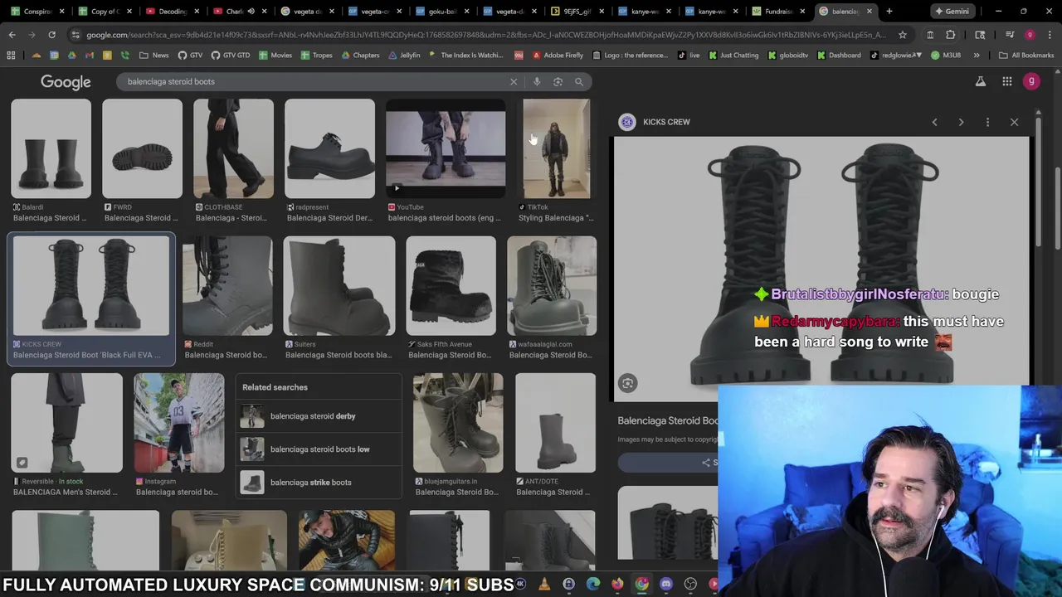Open the ANT/DOTE boot result
The width and height of the screenshot is (1062, 597).
click(x=555, y=423)
